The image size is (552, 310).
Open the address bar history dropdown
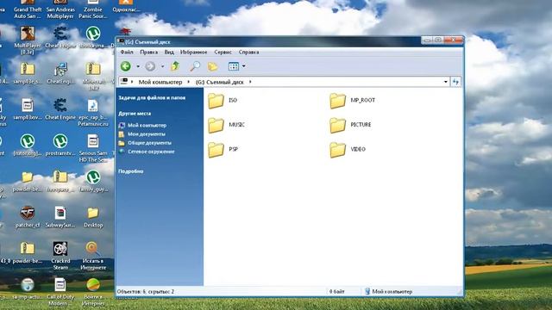point(446,82)
